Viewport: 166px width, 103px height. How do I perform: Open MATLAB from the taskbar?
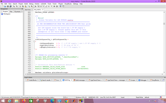pyautogui.click(x=74, y=101)
